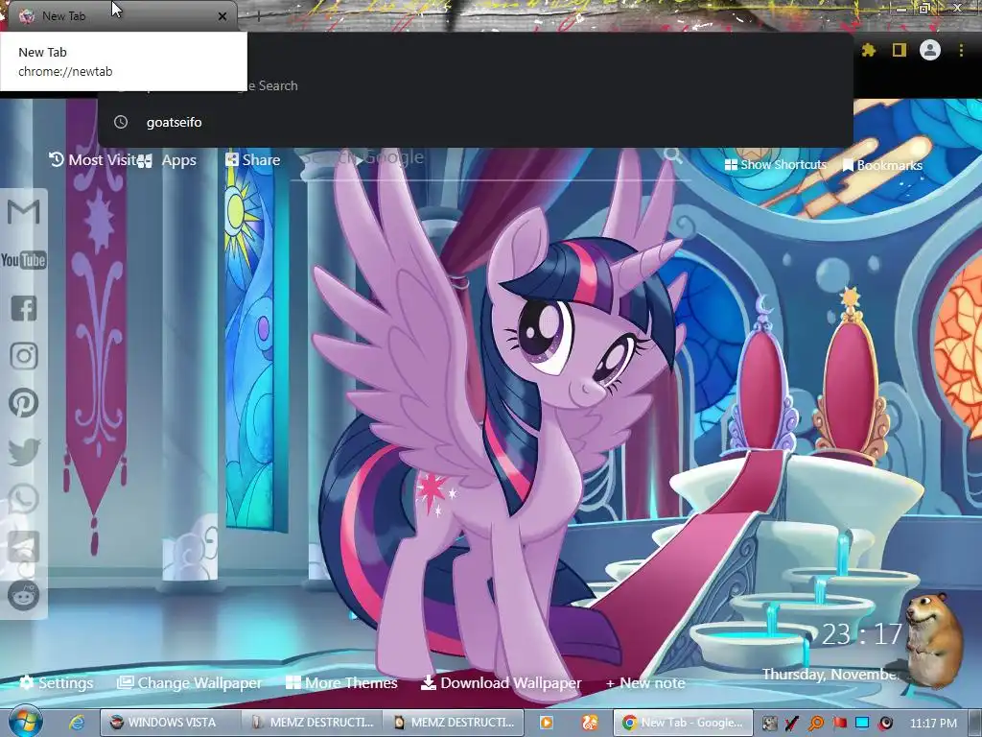Click the Thursday, November date text
This screenshot has height=737, width=982.
pos(830,675)
